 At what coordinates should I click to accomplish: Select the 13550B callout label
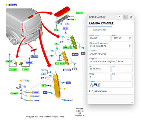[13, 69]
